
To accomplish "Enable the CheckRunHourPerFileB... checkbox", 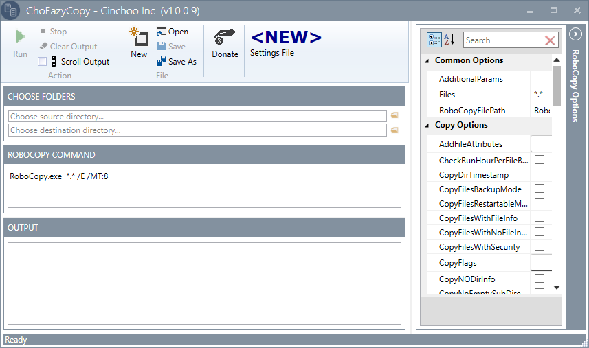I will [540, 160].
